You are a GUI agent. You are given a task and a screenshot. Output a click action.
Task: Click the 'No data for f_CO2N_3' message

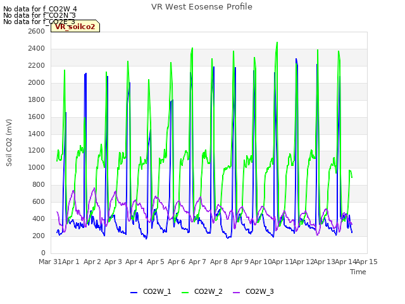click(39, 15)
